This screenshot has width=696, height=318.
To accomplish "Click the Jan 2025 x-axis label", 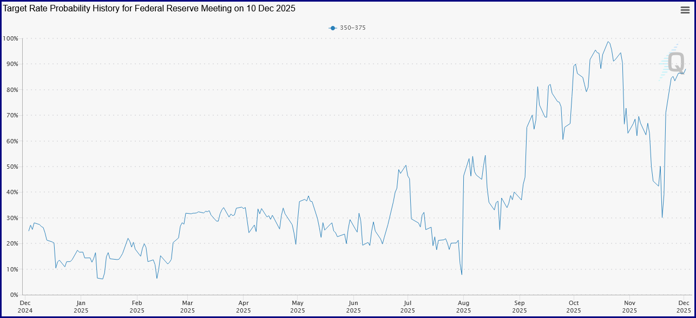I will 81,307.
